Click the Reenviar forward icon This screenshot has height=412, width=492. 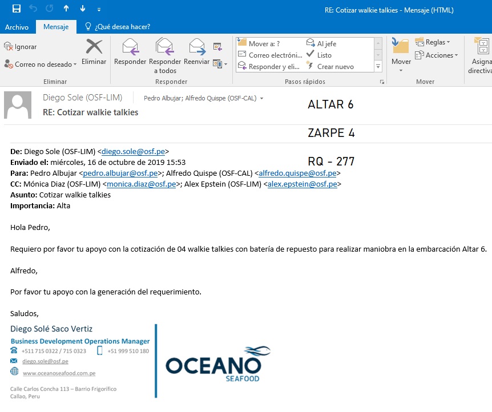(x=197, y=47)
